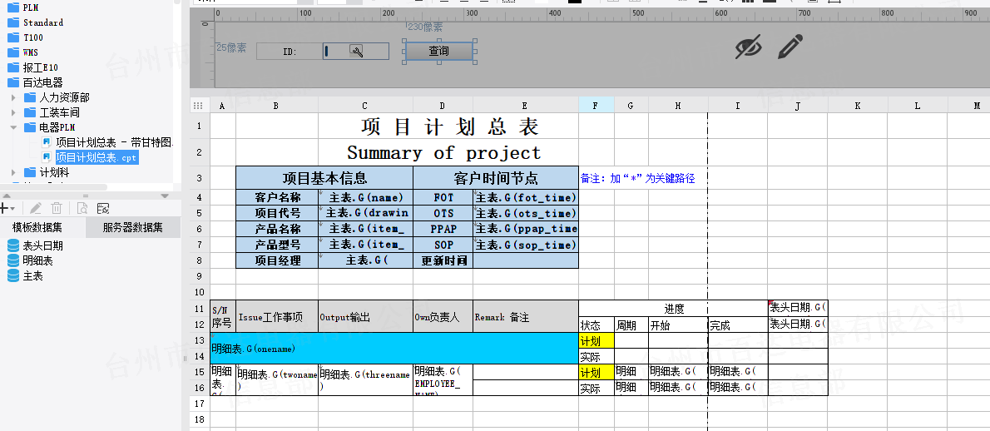This screenshot has height=431, width=990.
Task: Select yellow 计划 cell in row 13
Action: 596,341
